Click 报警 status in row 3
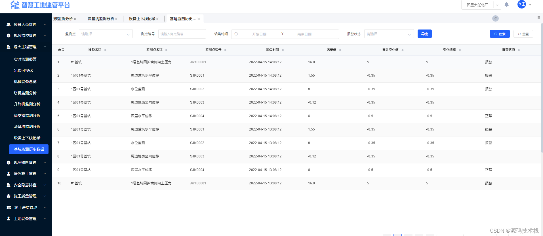Image resolution: width=543 pixels, height=236 pixels. point(489,89)
